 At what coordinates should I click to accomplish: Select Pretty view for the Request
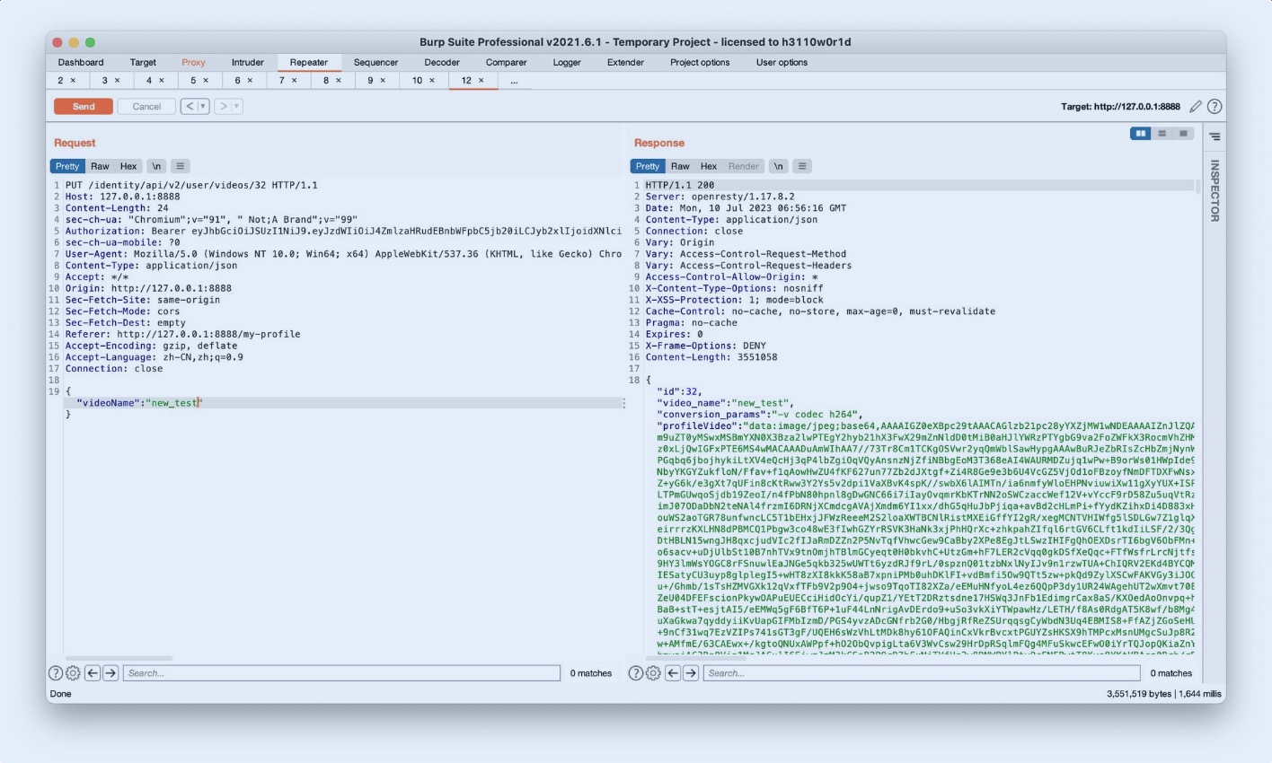[67, 166]
